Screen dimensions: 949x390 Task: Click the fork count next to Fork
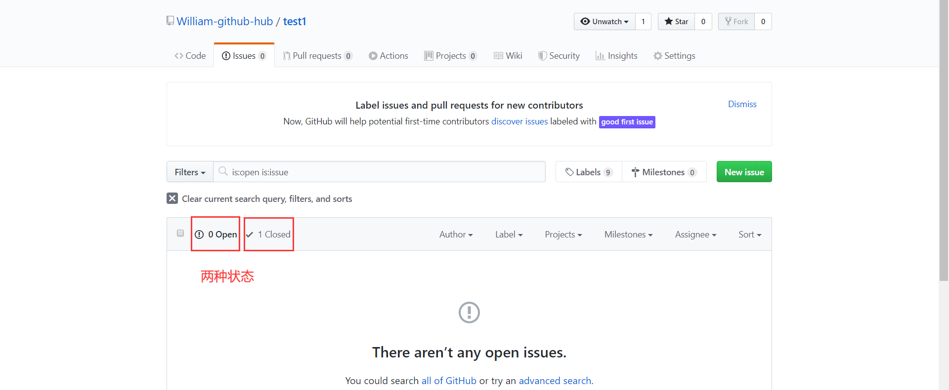763,21
